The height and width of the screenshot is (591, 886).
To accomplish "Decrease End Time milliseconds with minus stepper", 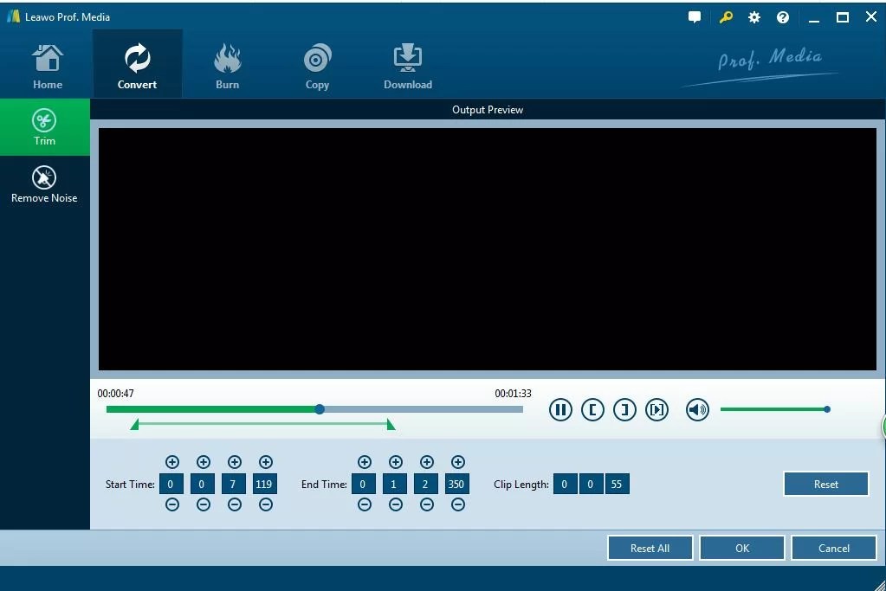I will coord(458,504).
